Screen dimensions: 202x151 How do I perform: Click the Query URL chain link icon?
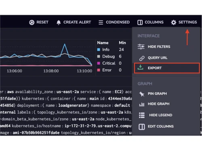[142, 58]
